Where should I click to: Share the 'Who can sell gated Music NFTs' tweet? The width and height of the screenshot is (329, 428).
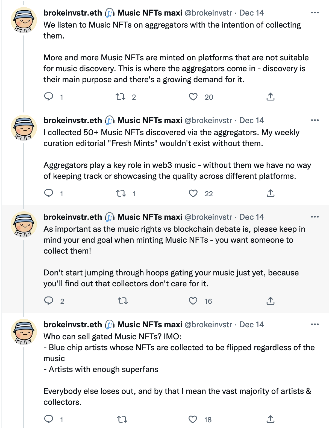pos(270,419)
